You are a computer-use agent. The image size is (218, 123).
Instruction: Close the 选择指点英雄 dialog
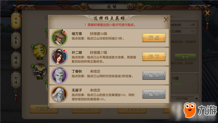click(x=166, y=19)
